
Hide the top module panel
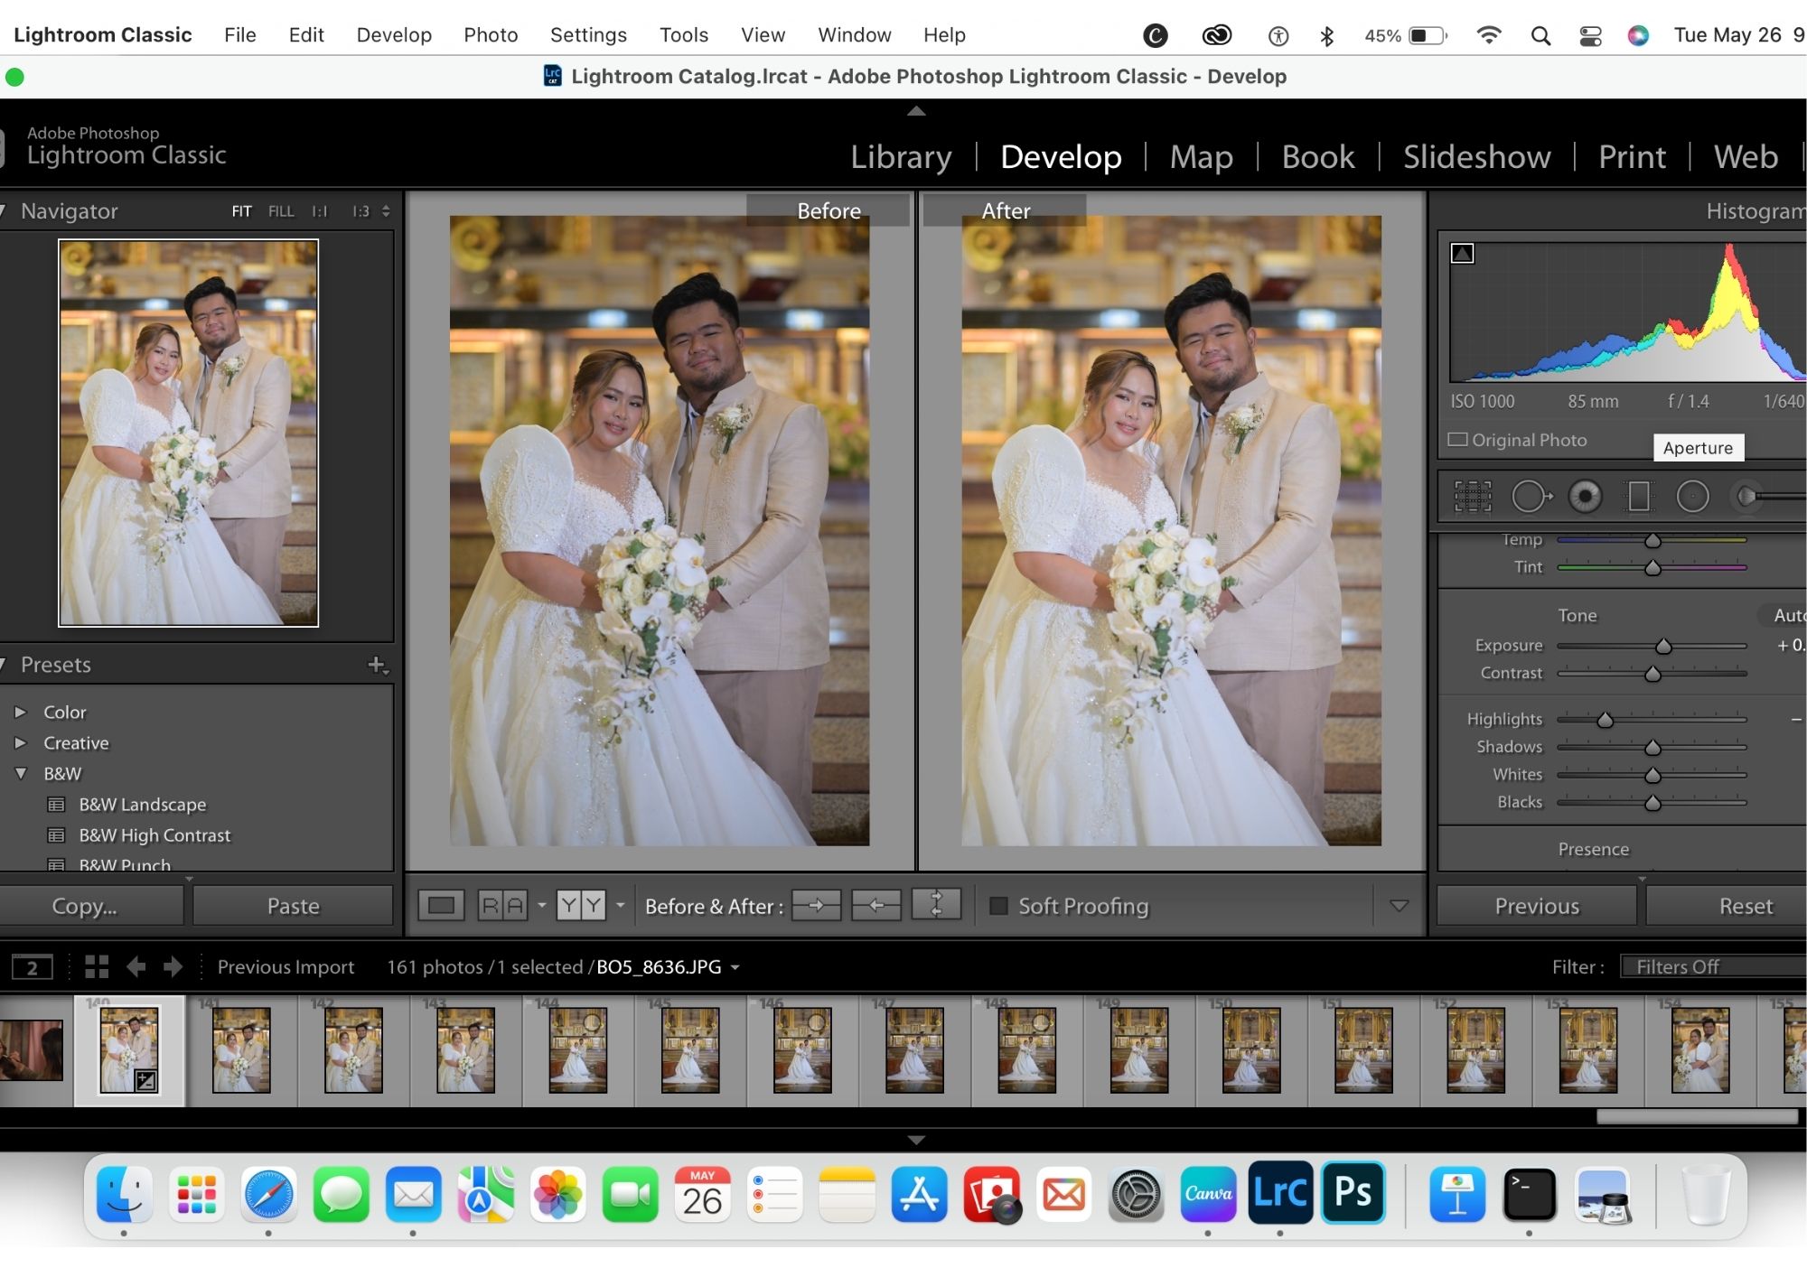[916, 111]
